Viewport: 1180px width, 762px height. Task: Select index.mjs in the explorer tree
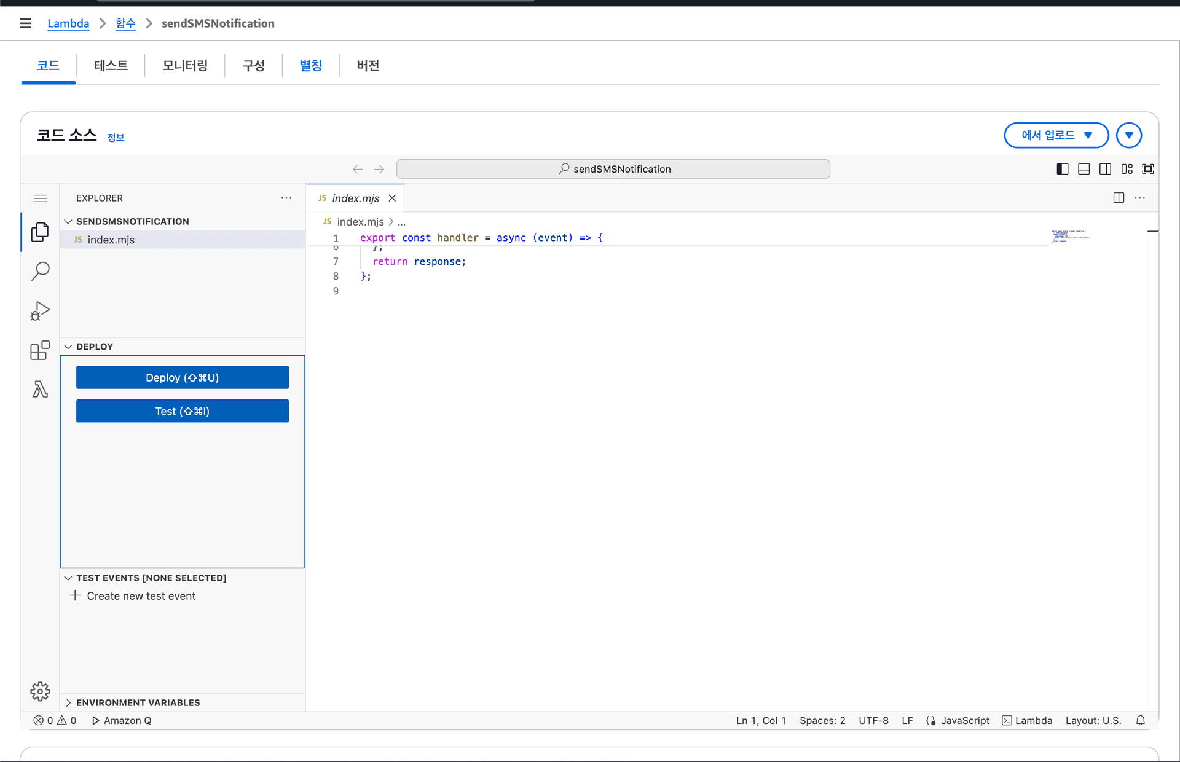(183, 240)
